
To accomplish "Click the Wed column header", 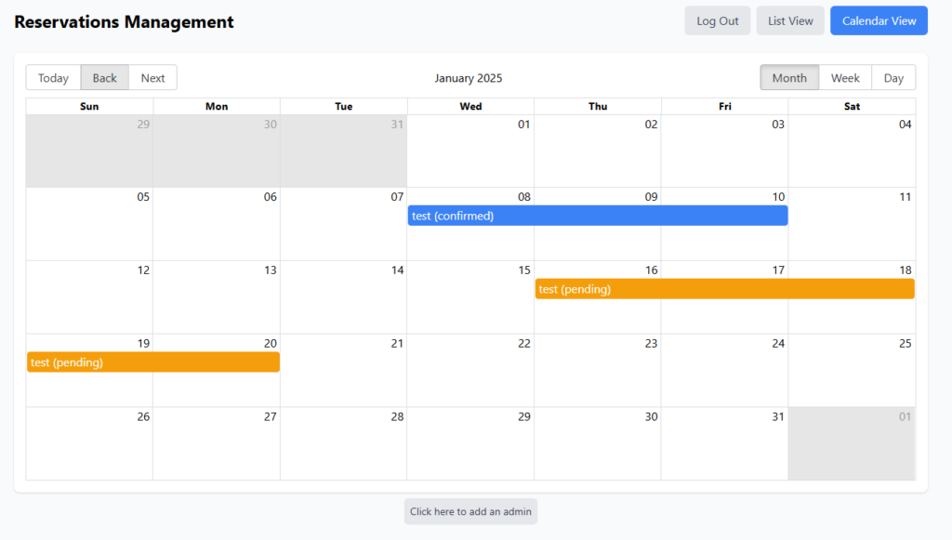I will [x=470, y=107].
